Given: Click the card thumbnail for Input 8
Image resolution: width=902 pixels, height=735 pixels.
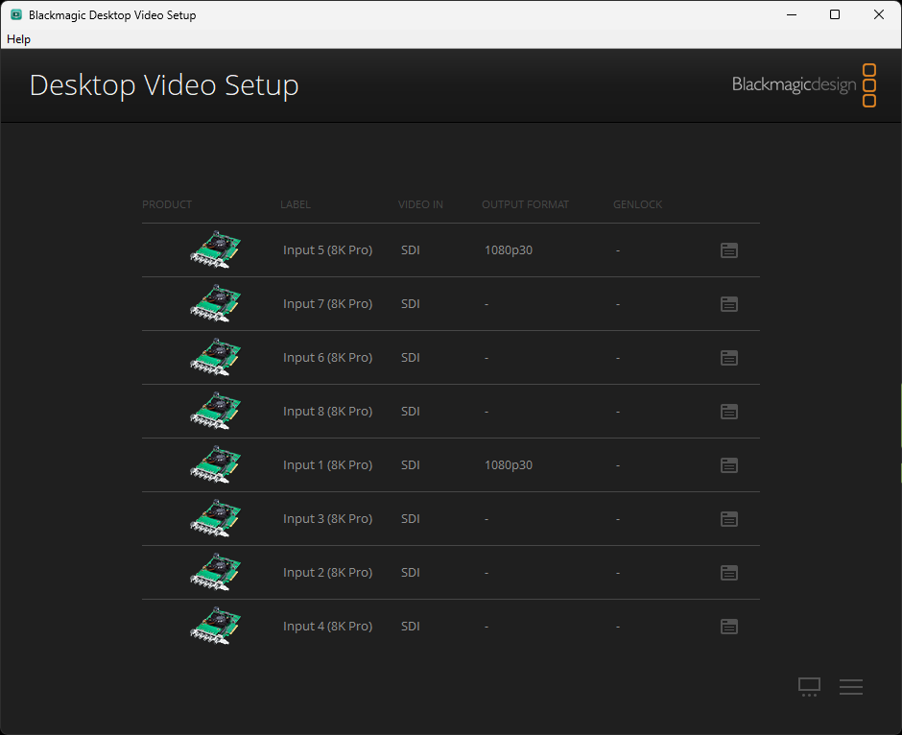Looking at the screenshot, I should (216, 411).
